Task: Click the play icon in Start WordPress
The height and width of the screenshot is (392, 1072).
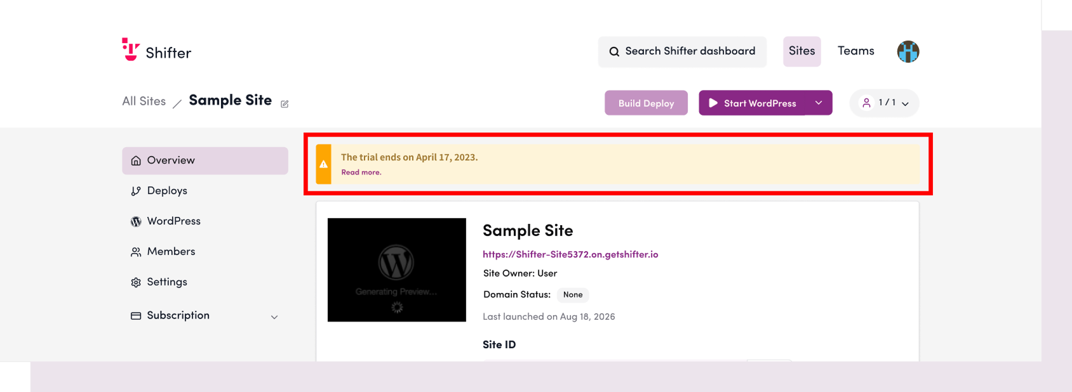Action: click(713, 103)
